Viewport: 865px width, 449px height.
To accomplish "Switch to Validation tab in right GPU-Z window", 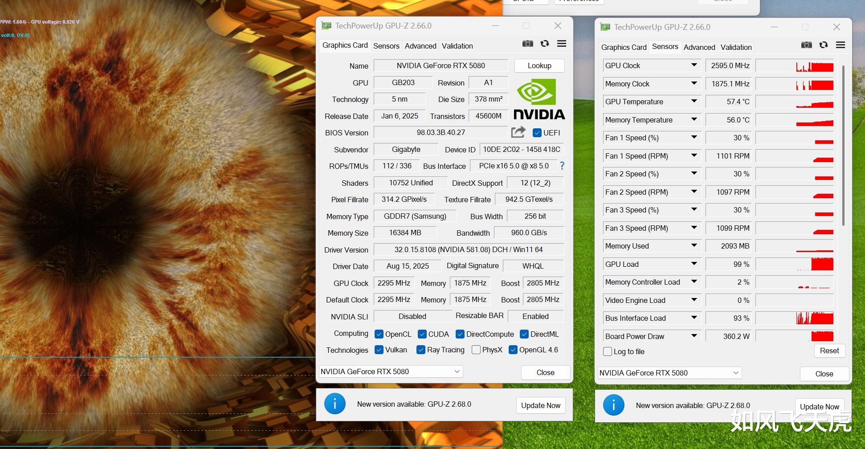I will [736, 47].
